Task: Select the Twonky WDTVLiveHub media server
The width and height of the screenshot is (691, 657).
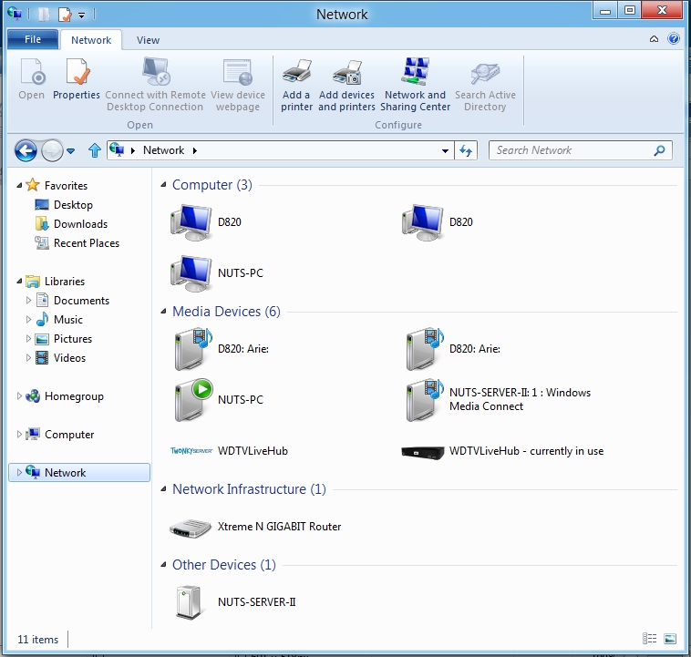Action: 229,451
